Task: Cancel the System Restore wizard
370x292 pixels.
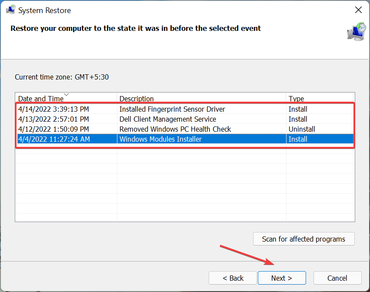Action: pos(337,278)
